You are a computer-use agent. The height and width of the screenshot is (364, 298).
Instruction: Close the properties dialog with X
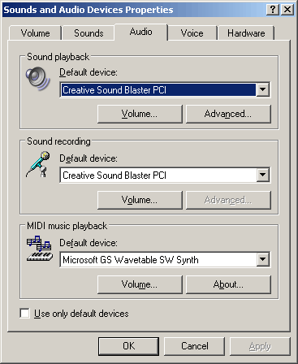point(287,10)
